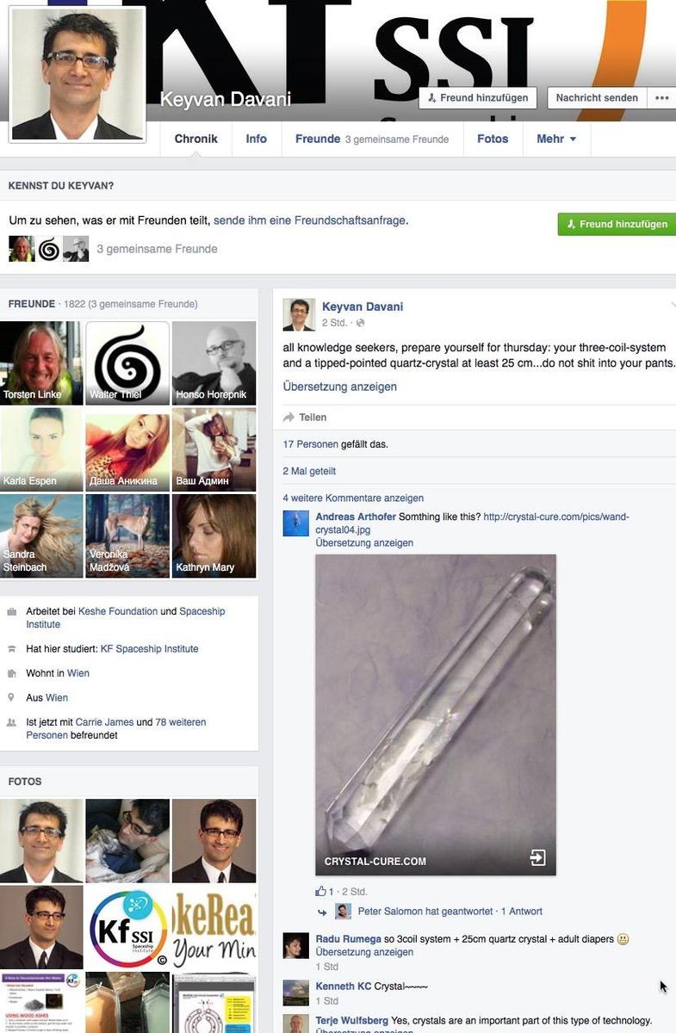Open Ваш Админ friend thumbnail
The image size is (676, 1033).
click(214, 449)
